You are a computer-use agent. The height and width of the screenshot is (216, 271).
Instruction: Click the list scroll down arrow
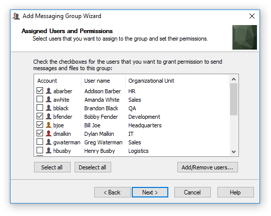point(233,152)
